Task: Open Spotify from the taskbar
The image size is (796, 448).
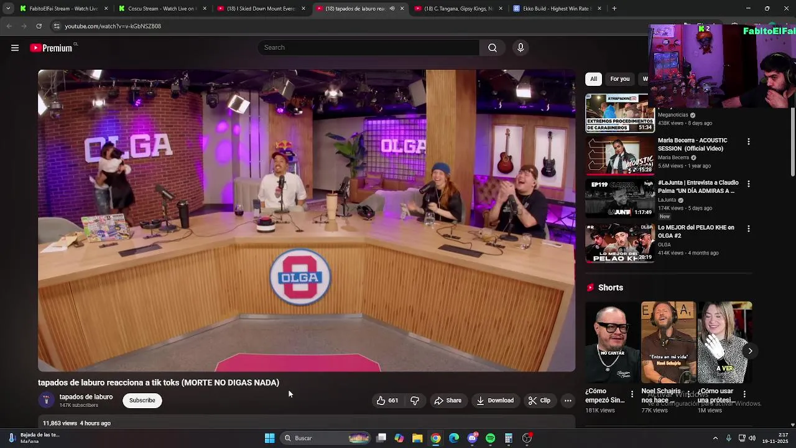Action: tap(491, 438)
